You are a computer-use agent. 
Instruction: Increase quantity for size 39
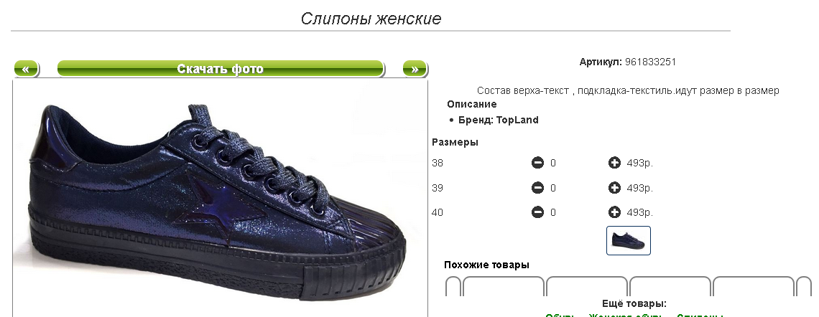(614, 188)
